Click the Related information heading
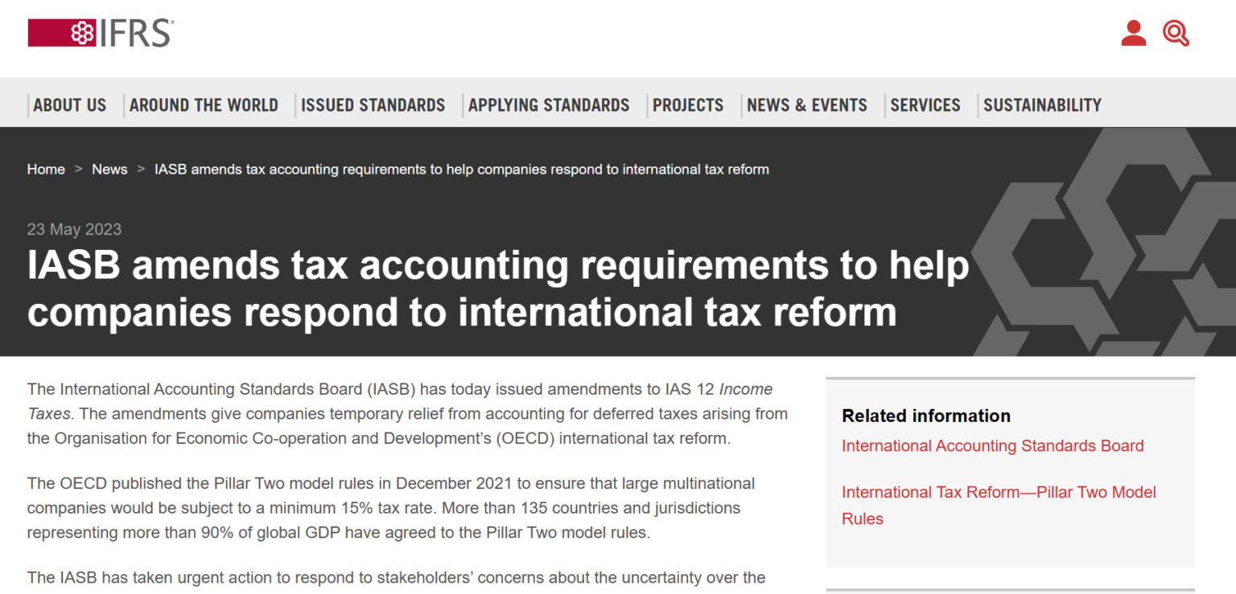Viewport: 1236px width, 594px height. pos(925,416)
